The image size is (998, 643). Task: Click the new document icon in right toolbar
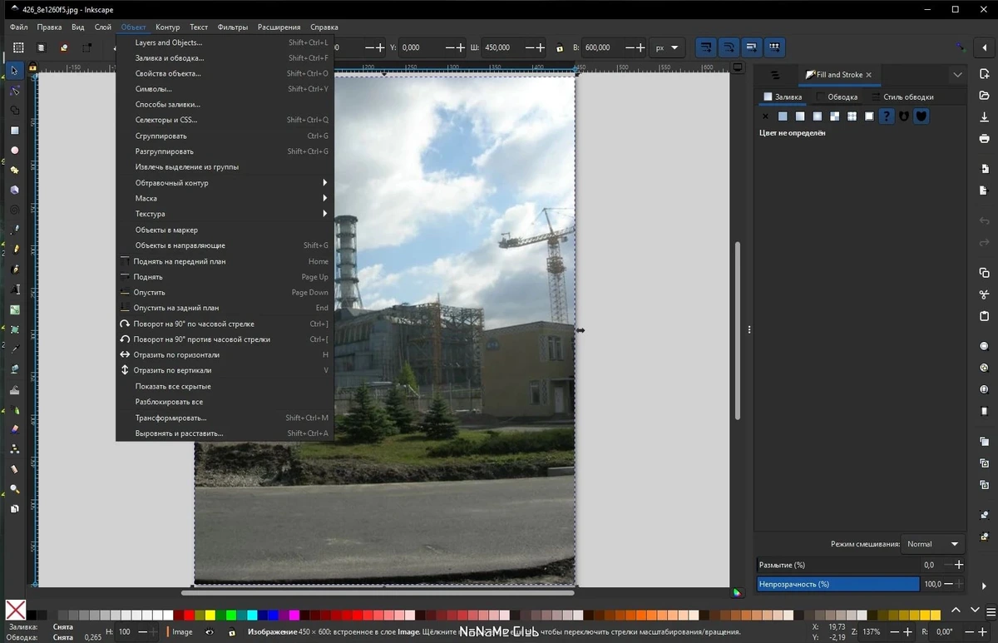[985, 75]
